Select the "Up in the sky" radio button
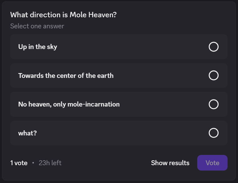Image resolution: width=238 pixels, height=183 pixels. [x=213, y=47]
